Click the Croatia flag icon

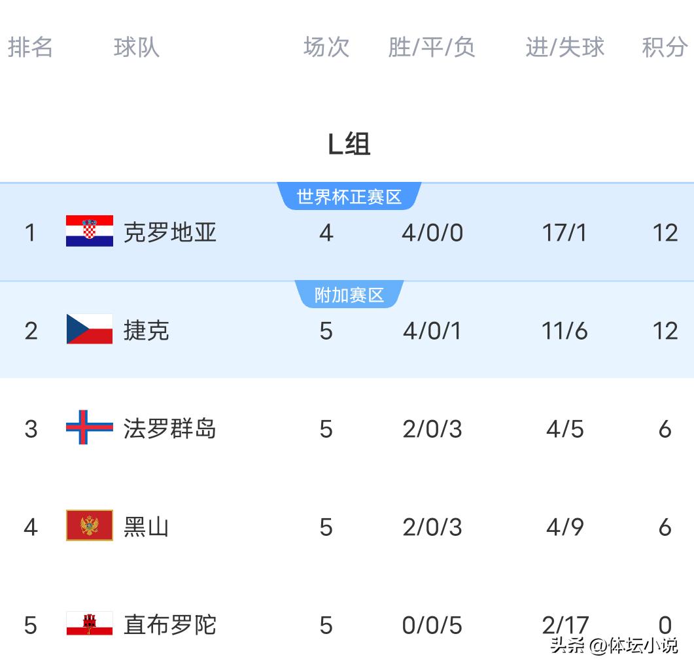click(90, 231)
